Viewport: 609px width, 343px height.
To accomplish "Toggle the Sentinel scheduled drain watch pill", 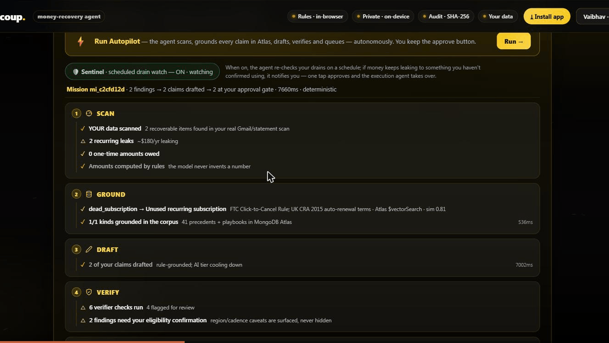I will 142,72.
